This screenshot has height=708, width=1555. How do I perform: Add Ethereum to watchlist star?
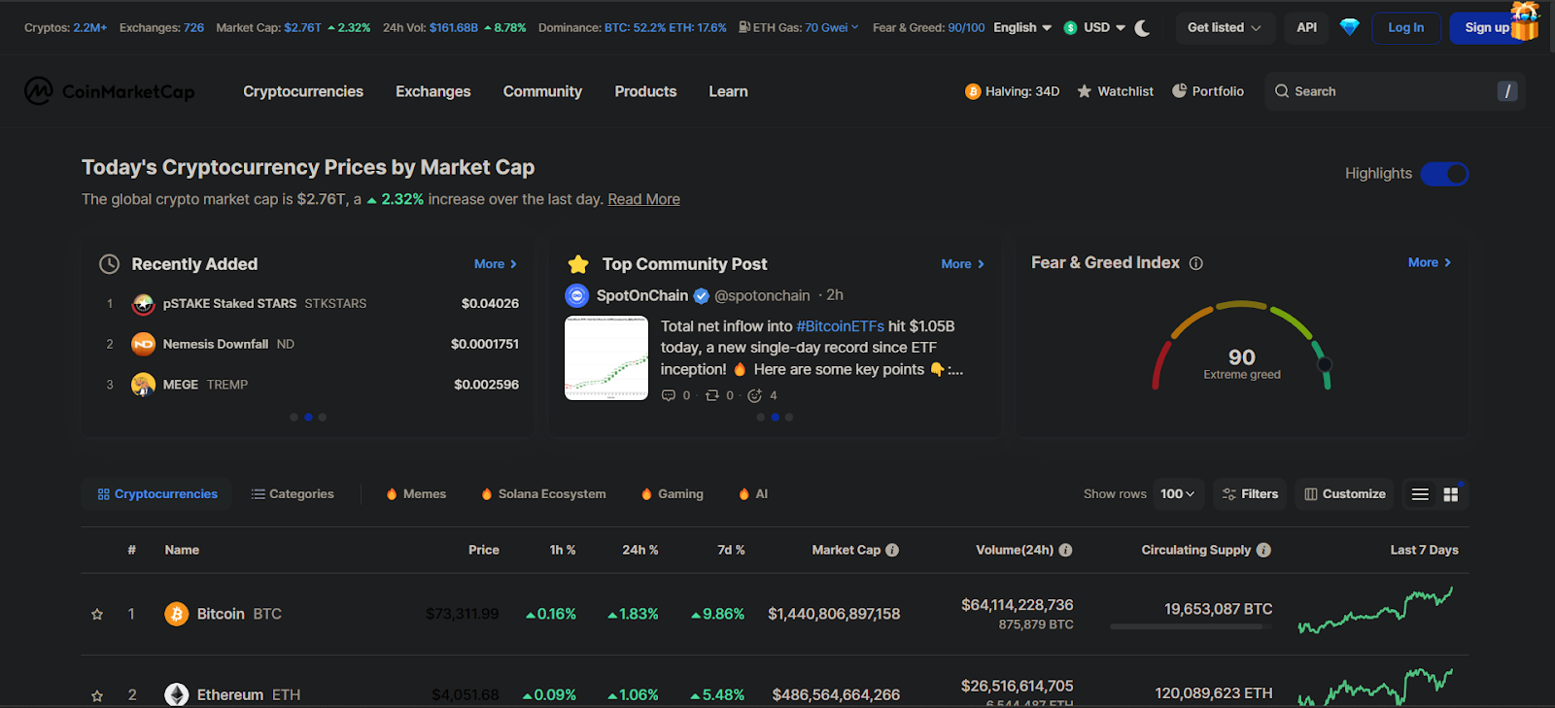(97, 695)
